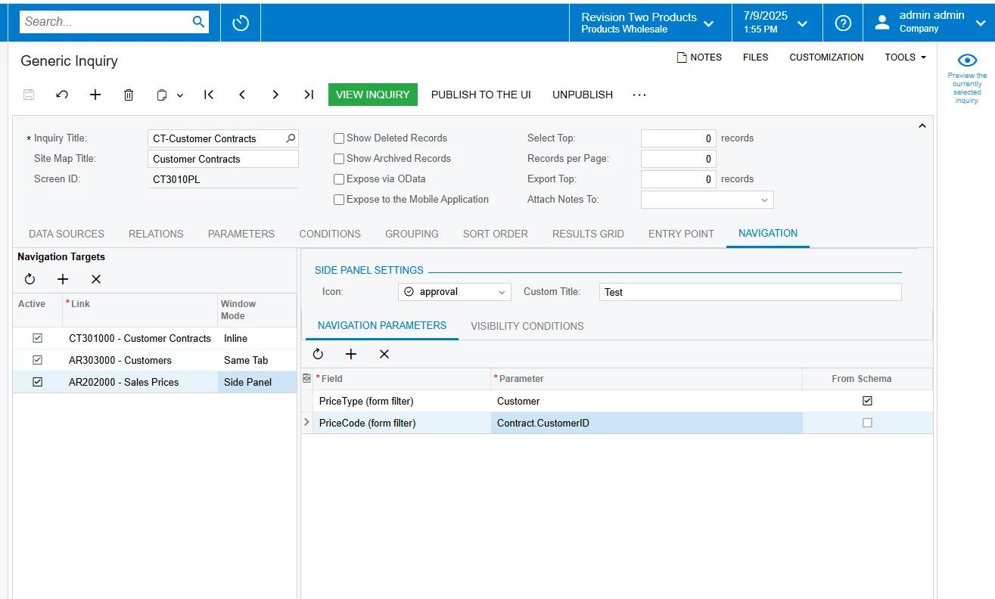Click the PriceCode row indicator arrow
Viewport: 995px width, 599px height.
point(306,423)
